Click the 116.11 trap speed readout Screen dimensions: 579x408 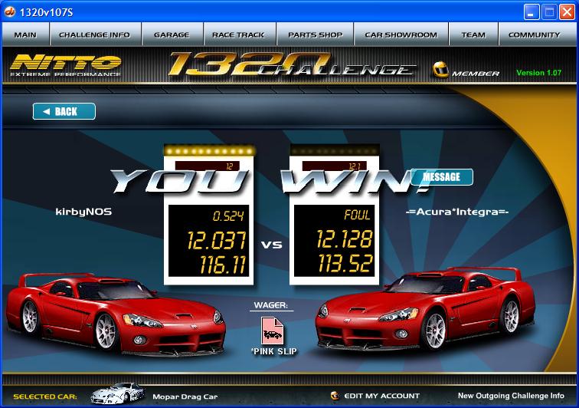(x=223, y=265)
